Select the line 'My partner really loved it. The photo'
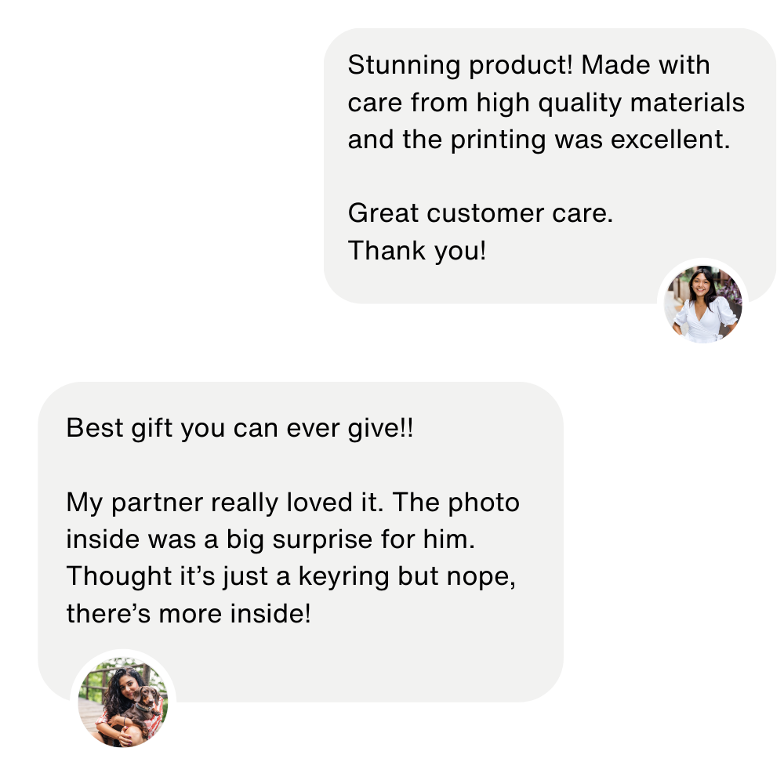Viewport: 784px width, 784px height. coord(293,503)
